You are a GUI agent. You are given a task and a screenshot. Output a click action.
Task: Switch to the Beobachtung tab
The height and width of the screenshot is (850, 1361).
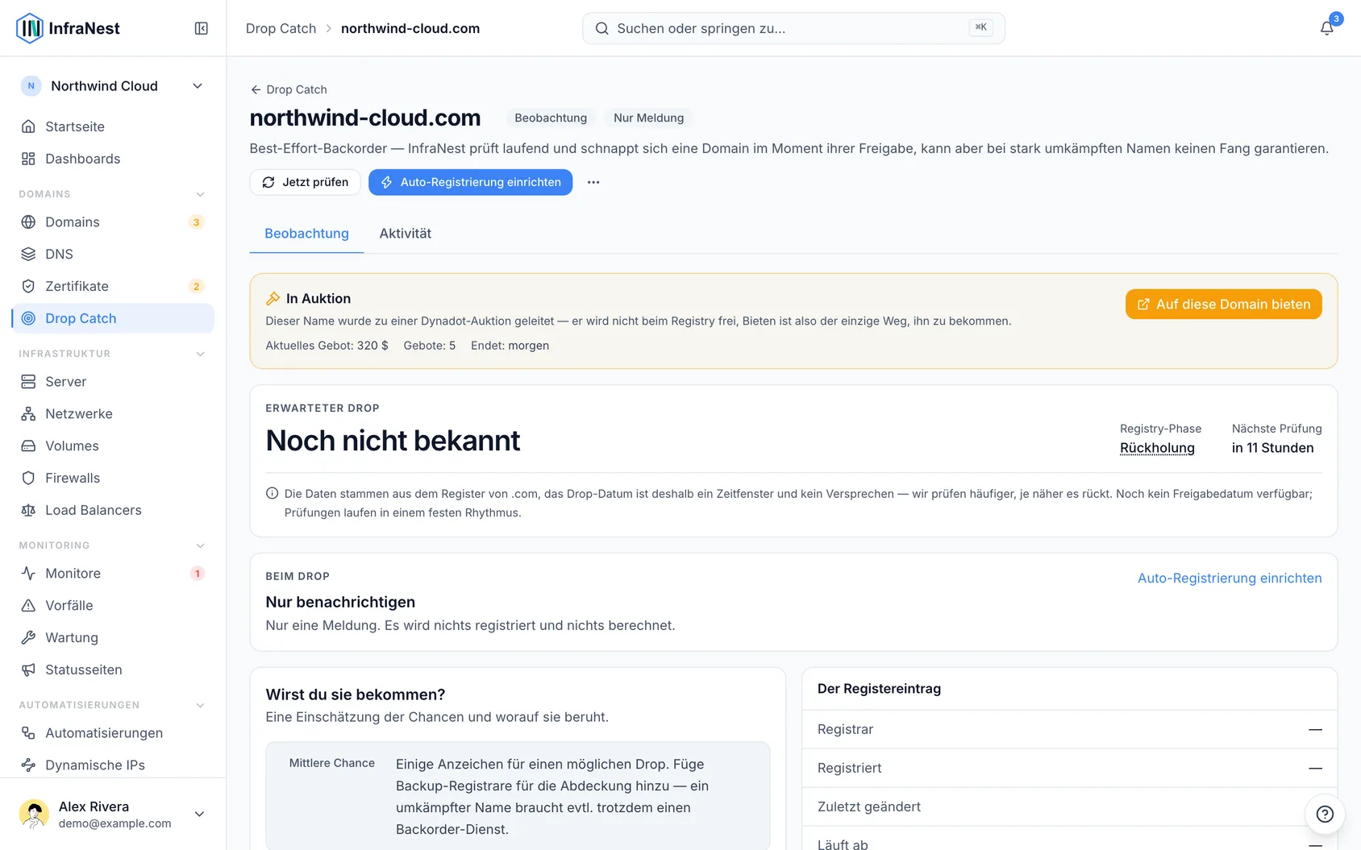[x=306, y=234]
